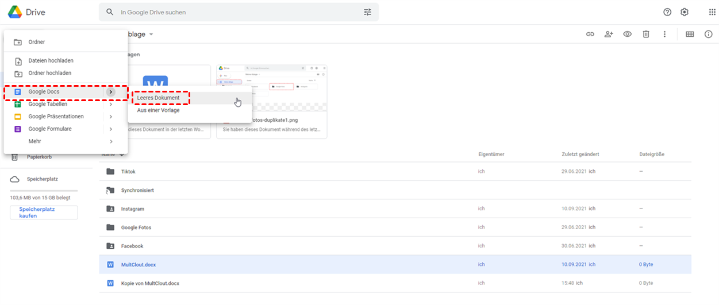
Task: Click Kopie von MultClout.docx Word icon
Action: point(110,283)
